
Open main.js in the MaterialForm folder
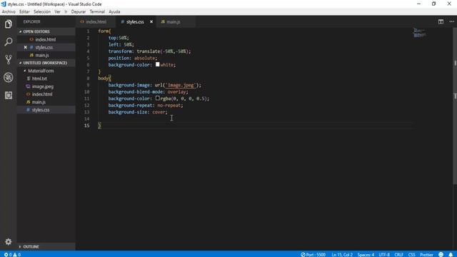coord(39,102)
